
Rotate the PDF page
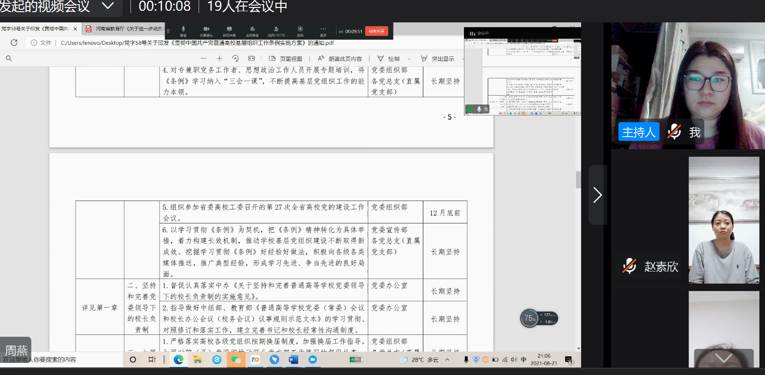pos(235,58)
